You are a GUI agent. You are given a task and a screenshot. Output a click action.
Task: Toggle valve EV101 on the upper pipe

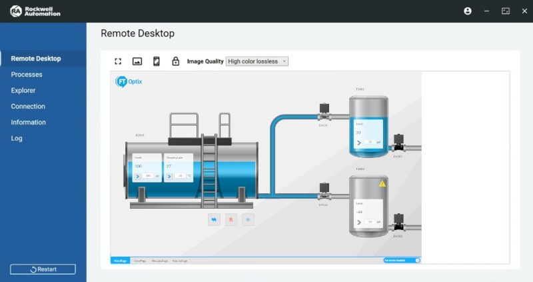(x=324, y=111)
